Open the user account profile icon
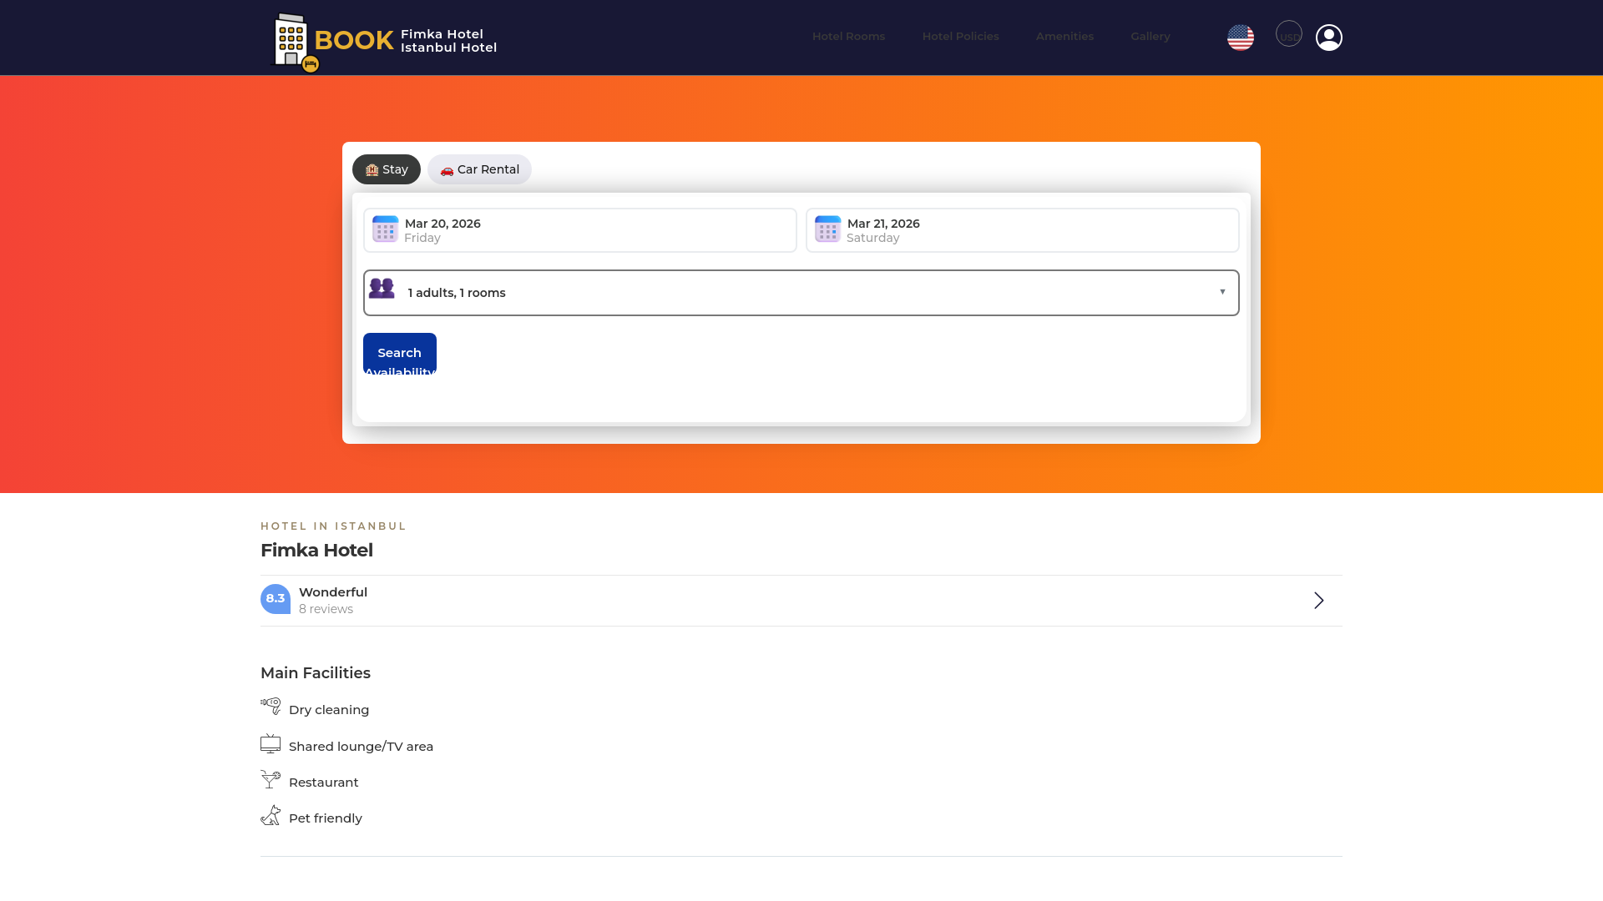1603x901 pixels. (x=1328, y=38)
